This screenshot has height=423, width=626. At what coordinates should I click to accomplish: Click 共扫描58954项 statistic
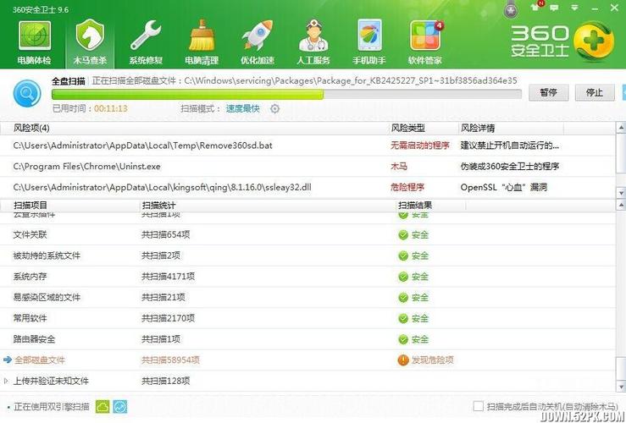pos(170,360)
